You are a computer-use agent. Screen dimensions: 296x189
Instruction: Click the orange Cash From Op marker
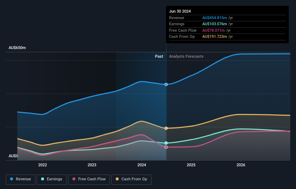(166, 128)
